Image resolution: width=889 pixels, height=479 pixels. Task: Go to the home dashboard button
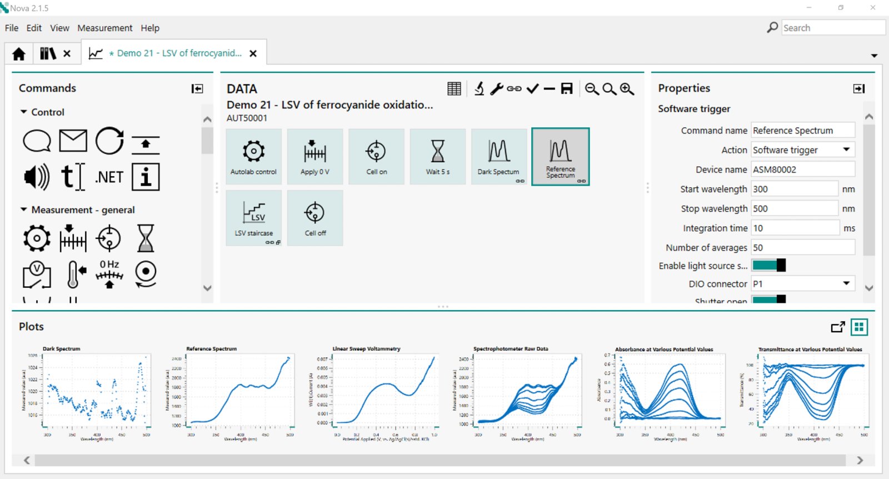[x=19, y=54]
